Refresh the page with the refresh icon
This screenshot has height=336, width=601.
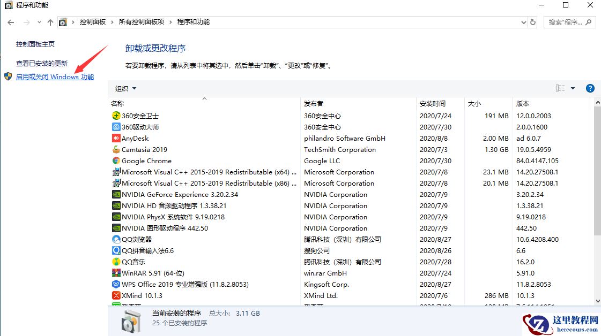[x=532, y=22]
